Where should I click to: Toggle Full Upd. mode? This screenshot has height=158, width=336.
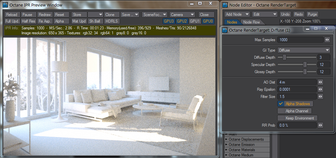tap(12, 21)
